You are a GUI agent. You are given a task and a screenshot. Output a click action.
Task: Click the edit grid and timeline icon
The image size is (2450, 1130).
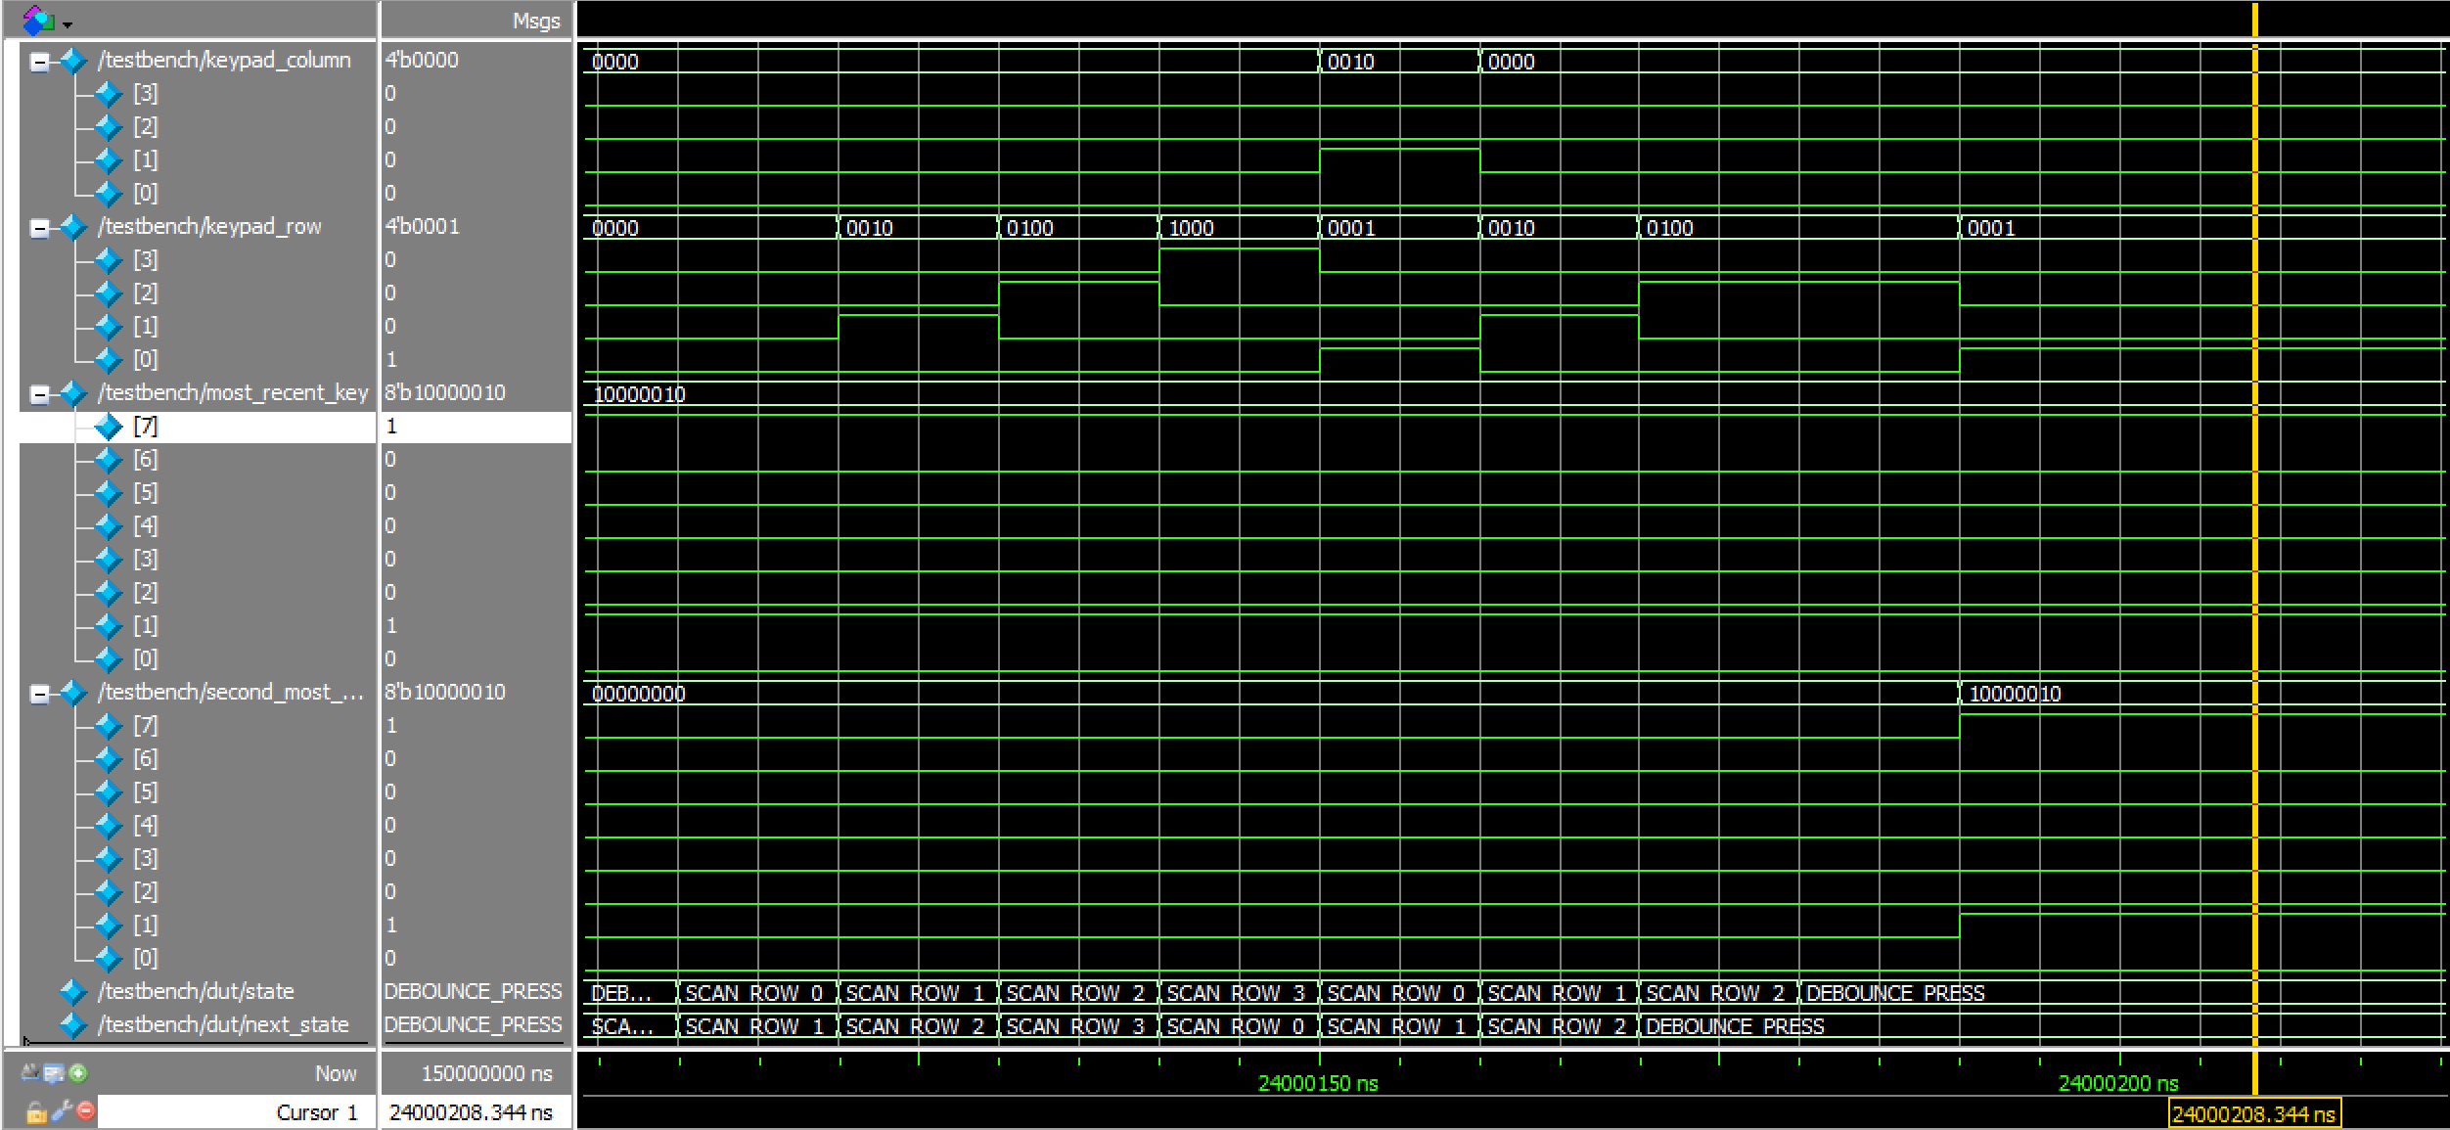coord(53,1074)
